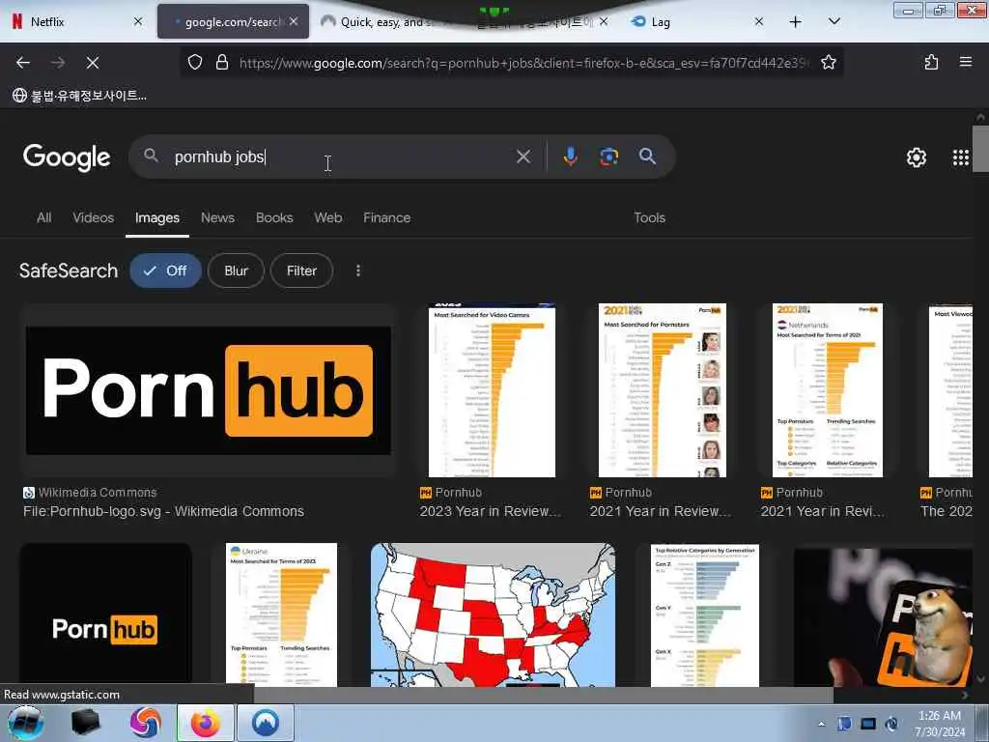Close the Lag tab
The height and width of the screenshot is (742, 989).
[x=759, y=22]
